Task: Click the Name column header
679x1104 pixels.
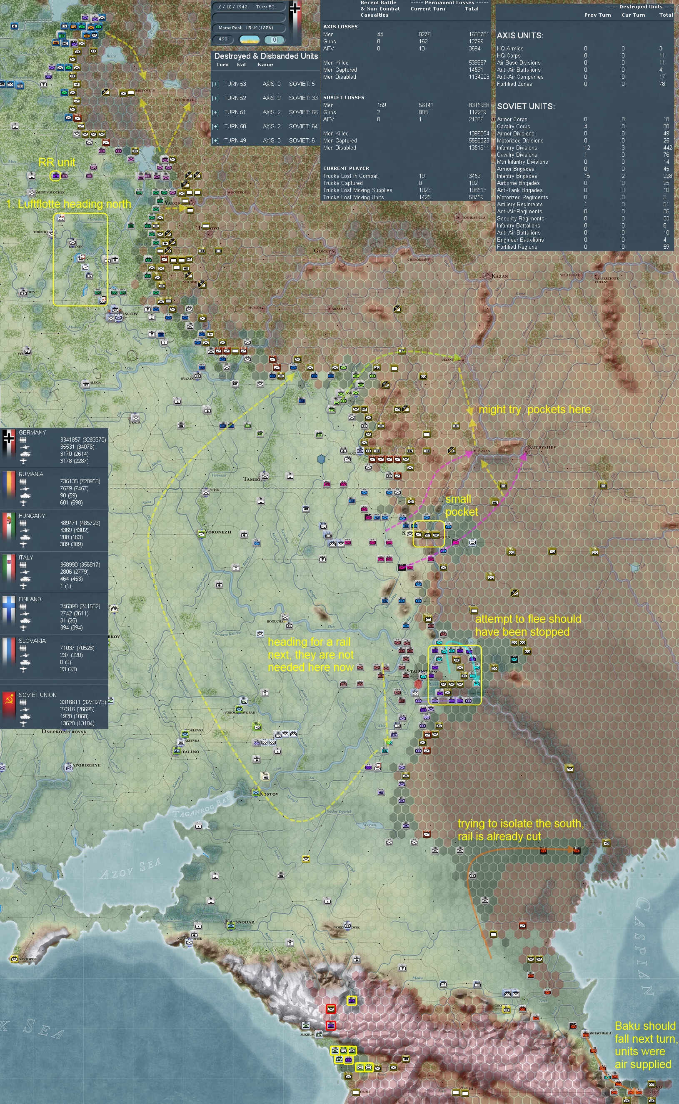Action: 265,65
